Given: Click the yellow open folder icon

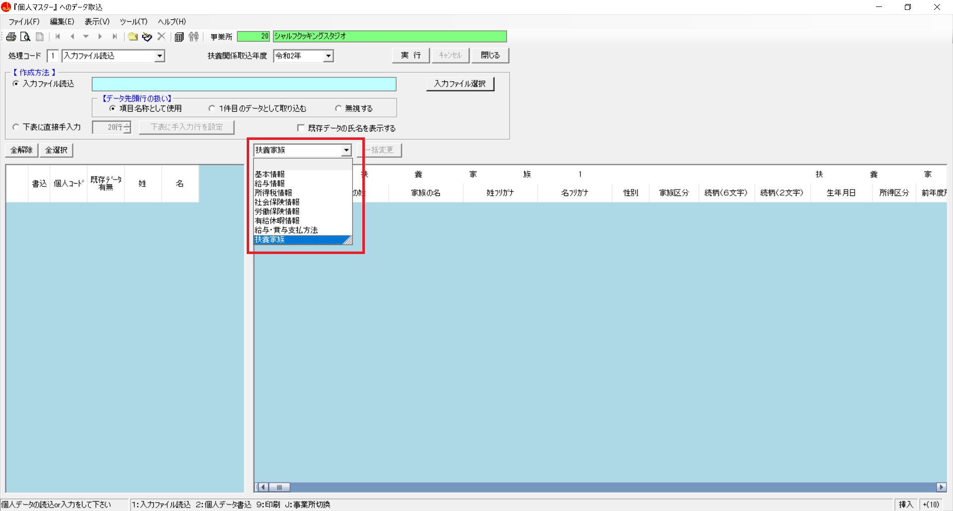Looking at the screenshot, I should (x=133, y=37).
